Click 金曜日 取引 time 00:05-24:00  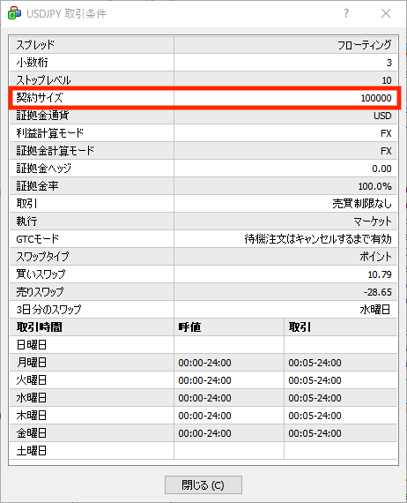pos(314,433)
